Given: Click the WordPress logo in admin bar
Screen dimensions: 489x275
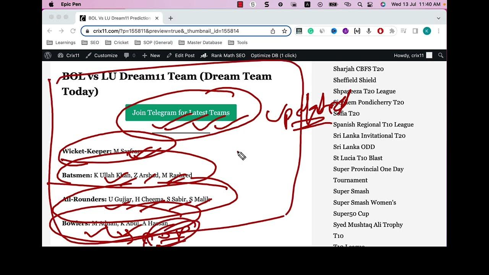Looking at the screenshot, I should 48,55.
